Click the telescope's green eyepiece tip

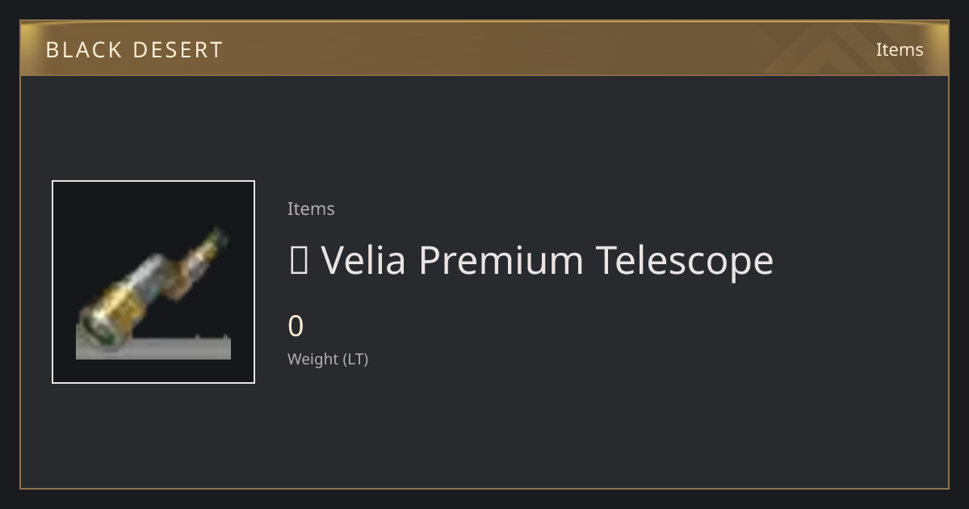(x=216, y=239)
